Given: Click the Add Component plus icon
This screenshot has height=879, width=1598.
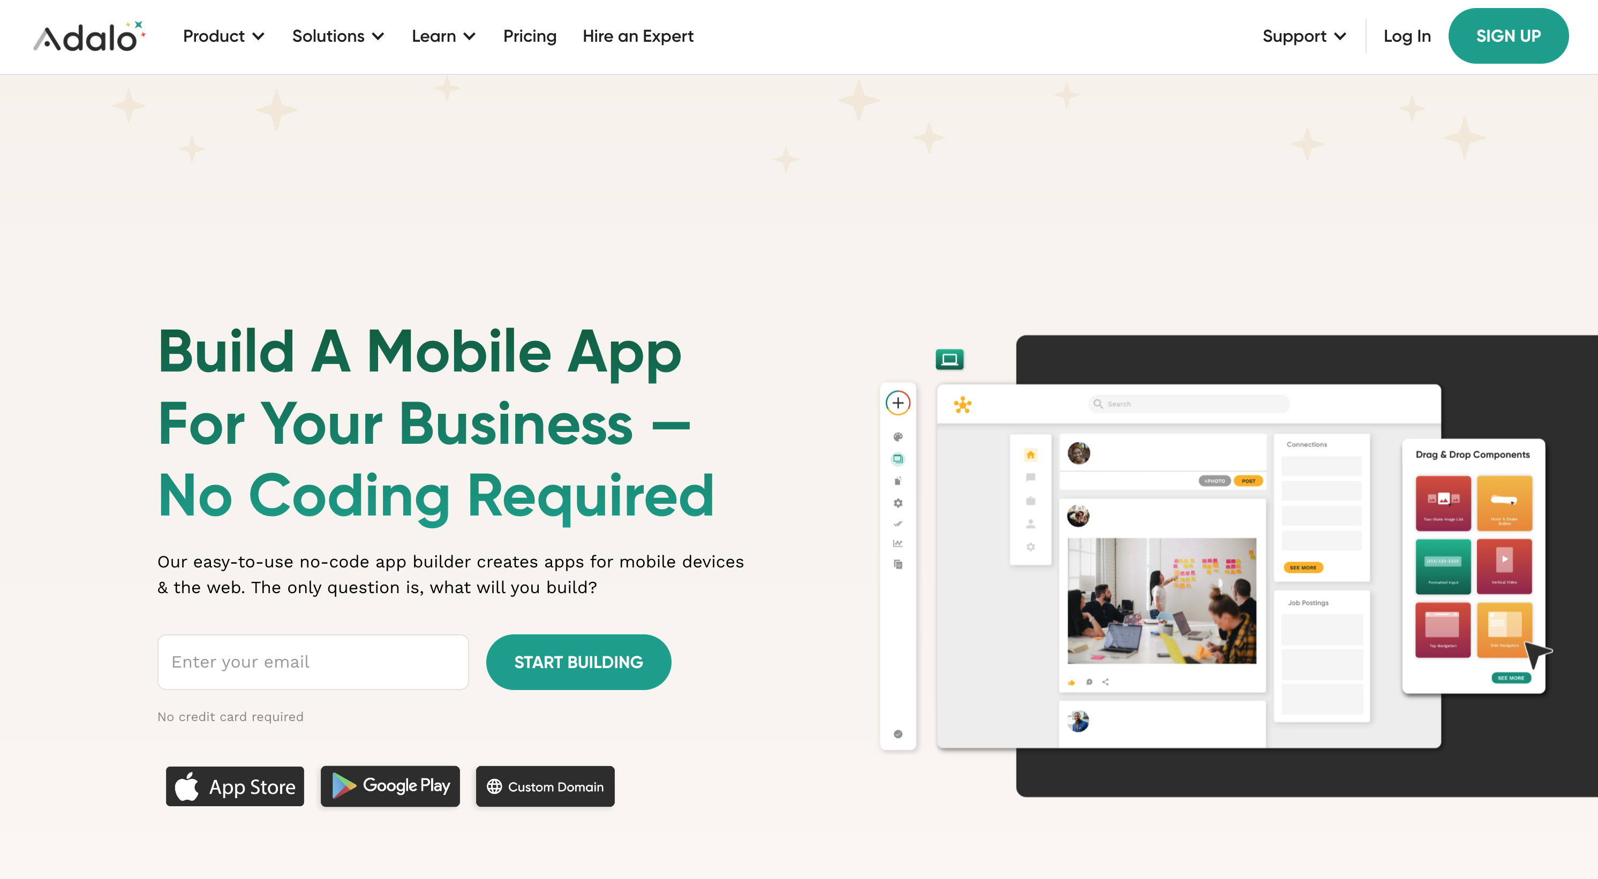Looking at the screenshot, I should click(x=899, y=403).
